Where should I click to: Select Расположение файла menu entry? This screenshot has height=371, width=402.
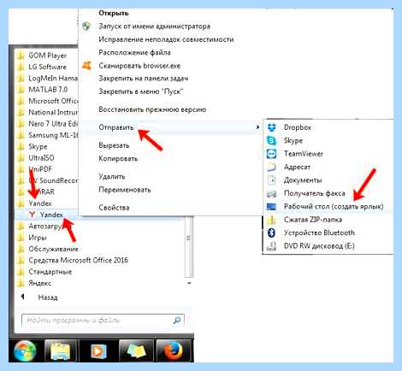point(134,52)
